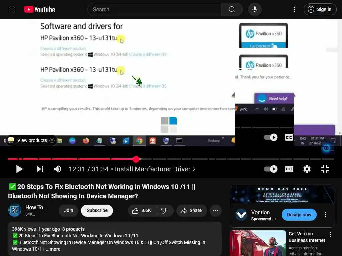Click the video title text
The image size is (342, 256).
102,191
